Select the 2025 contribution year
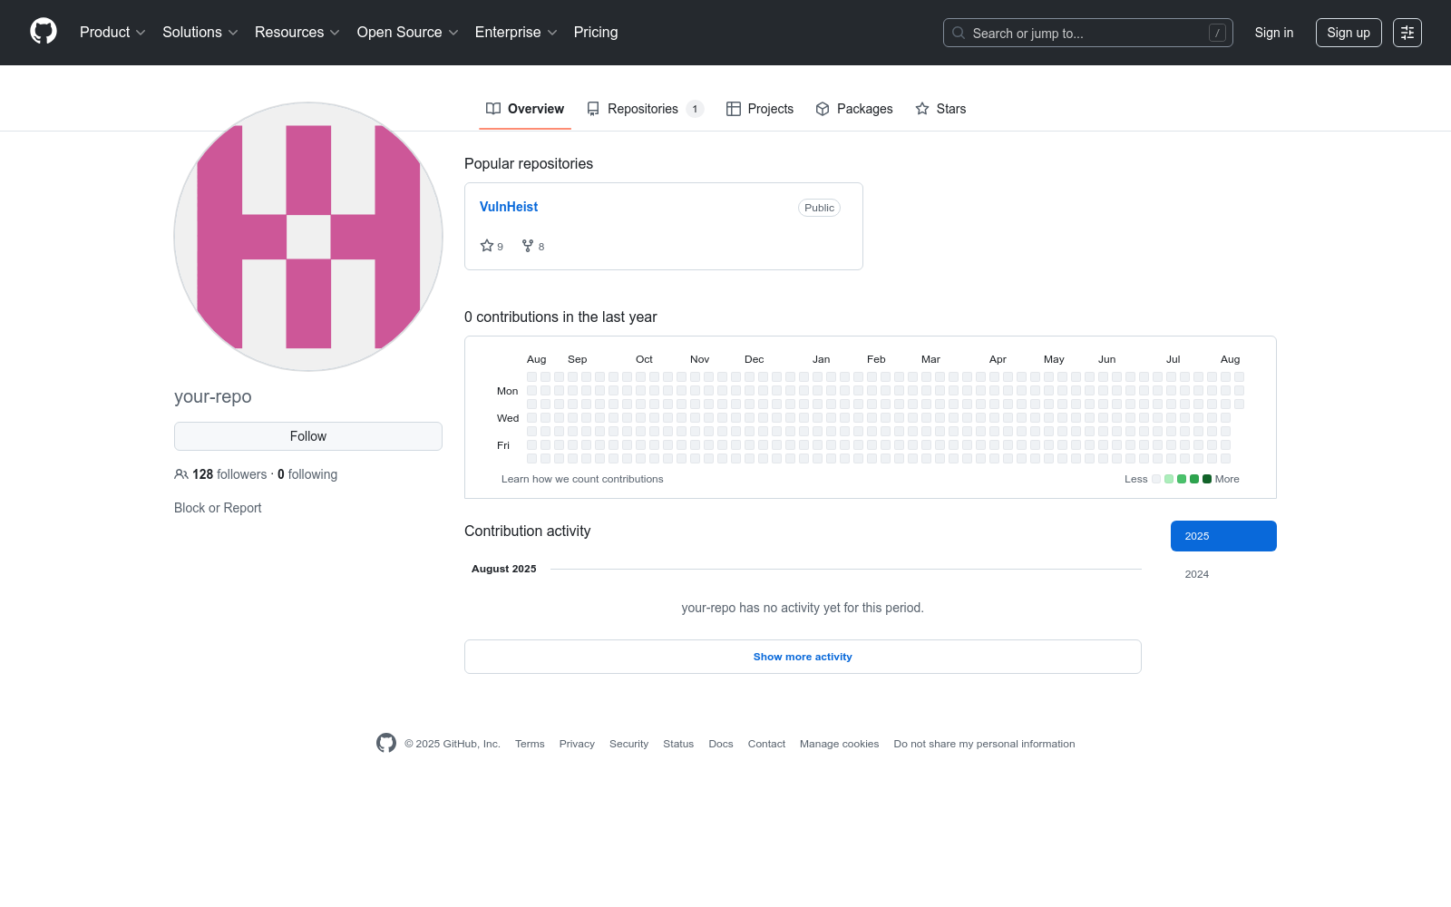This screenshot has height=907, width=1451. pos(1223,536)
